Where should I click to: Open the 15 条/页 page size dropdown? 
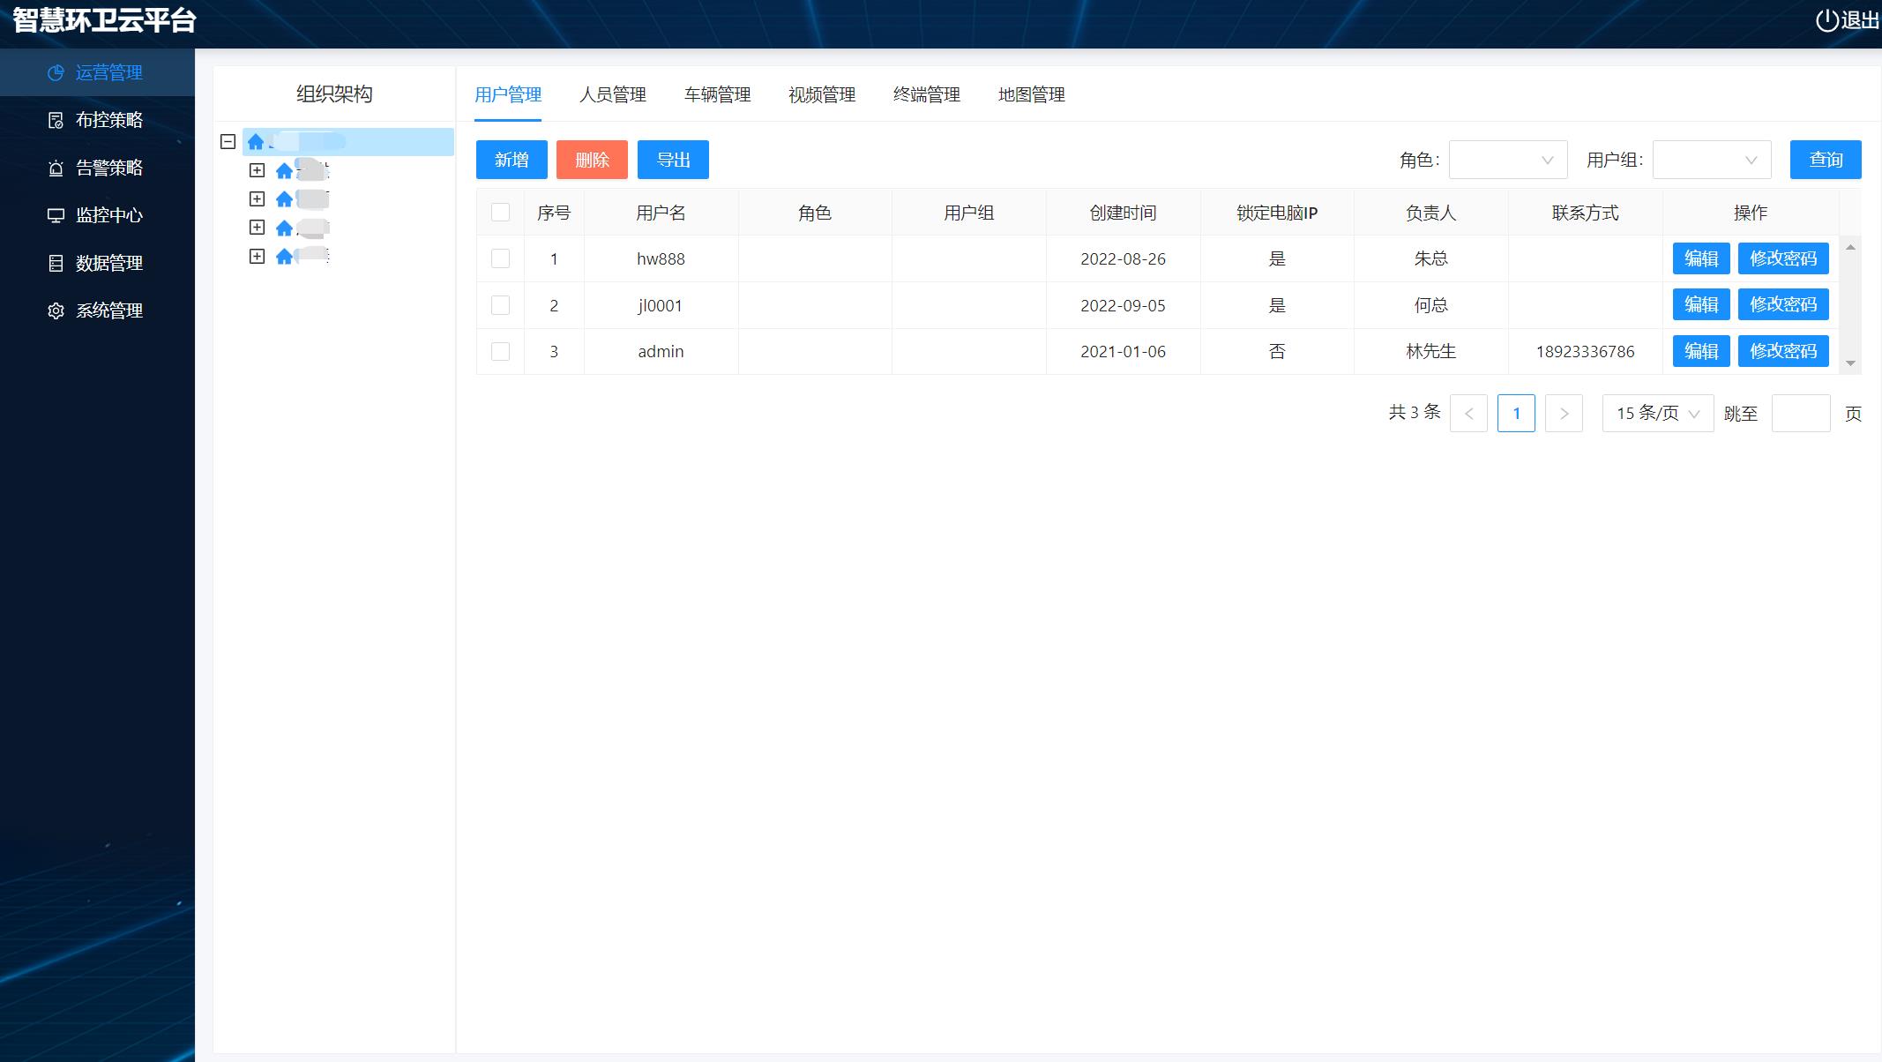(x=1658, y=413)
